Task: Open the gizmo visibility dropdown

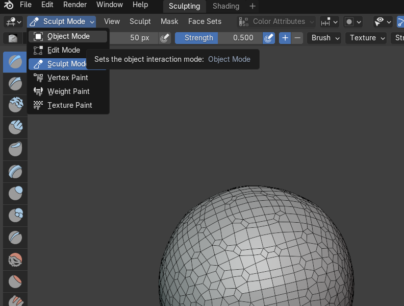Action: tap(329, 22)
